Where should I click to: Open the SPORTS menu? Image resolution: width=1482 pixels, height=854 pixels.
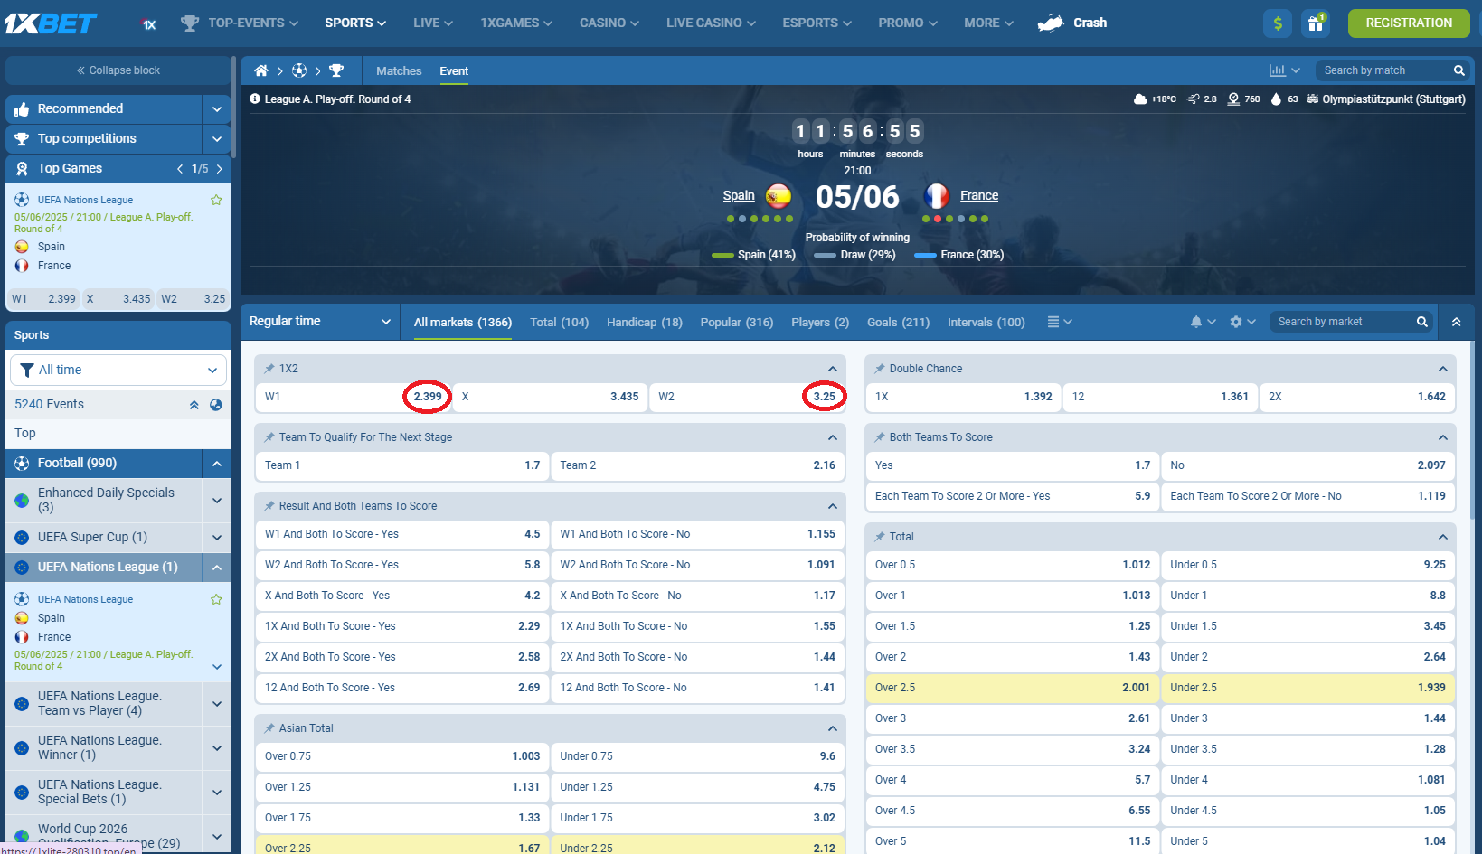[355, 23]
